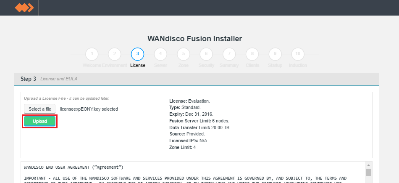The width and height of the screenshot is (399, 183).
Task: Go to step 2 Environment circle
Action: 115,54
